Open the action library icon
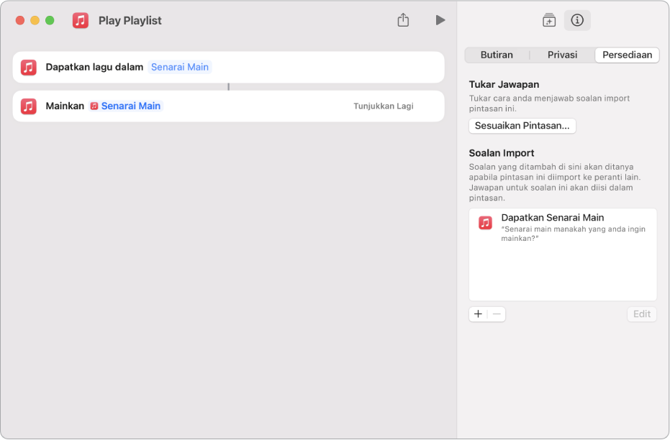This screenshot has width=670, height=440. pos(549,20)
